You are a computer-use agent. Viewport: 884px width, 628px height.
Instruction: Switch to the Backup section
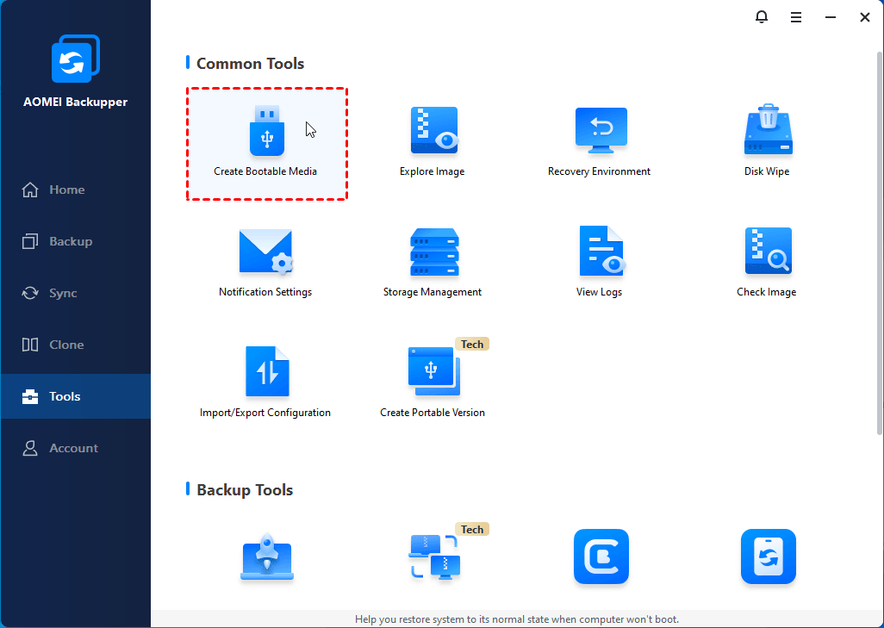[70, 241]
